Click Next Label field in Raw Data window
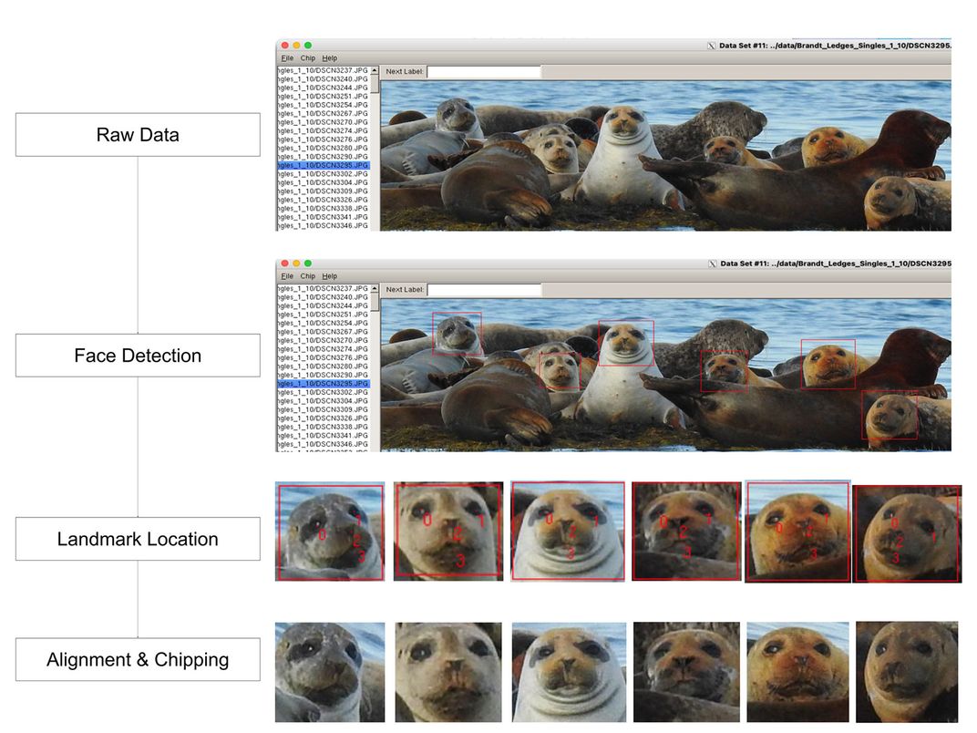This screenshot has width=977, height=733. (484, 72)
